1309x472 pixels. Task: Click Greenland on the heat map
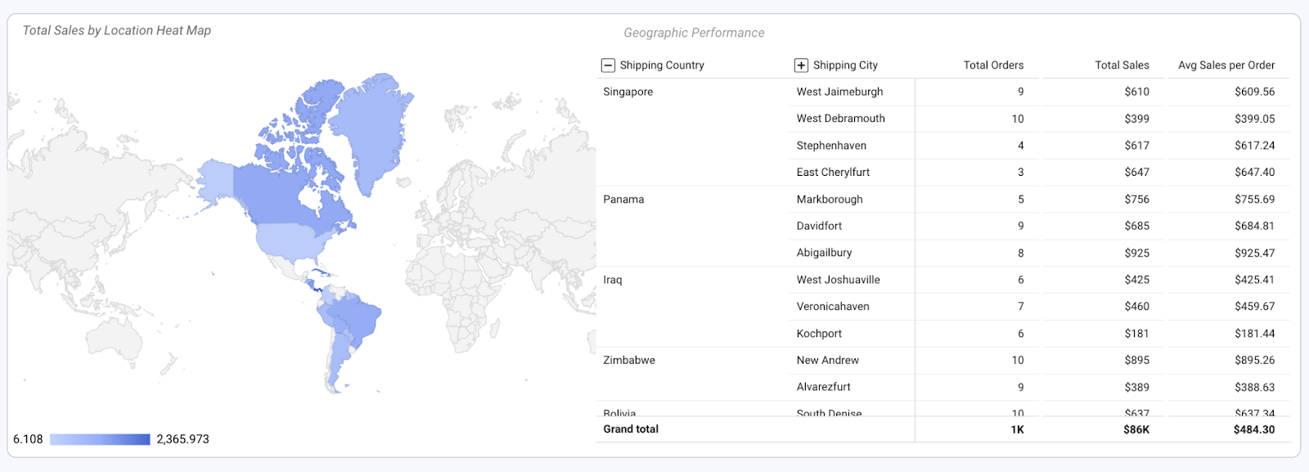[372, 123]
